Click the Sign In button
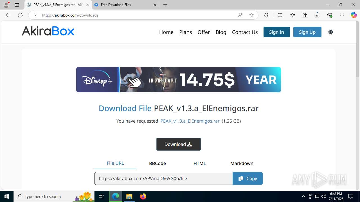 (276, 32)
